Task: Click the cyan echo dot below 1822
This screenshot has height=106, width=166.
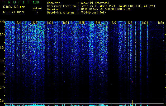Action: click(x=33, y=84)
